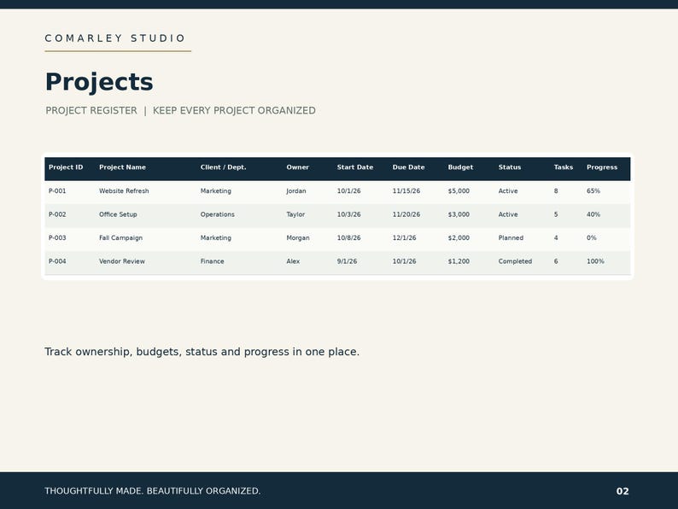Click the THOUGHTFULLY MADE footer tagline
This screenshot has height=509, width=678.
click(x=152, y=491)
